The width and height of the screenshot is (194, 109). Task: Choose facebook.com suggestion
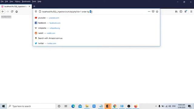96,23
